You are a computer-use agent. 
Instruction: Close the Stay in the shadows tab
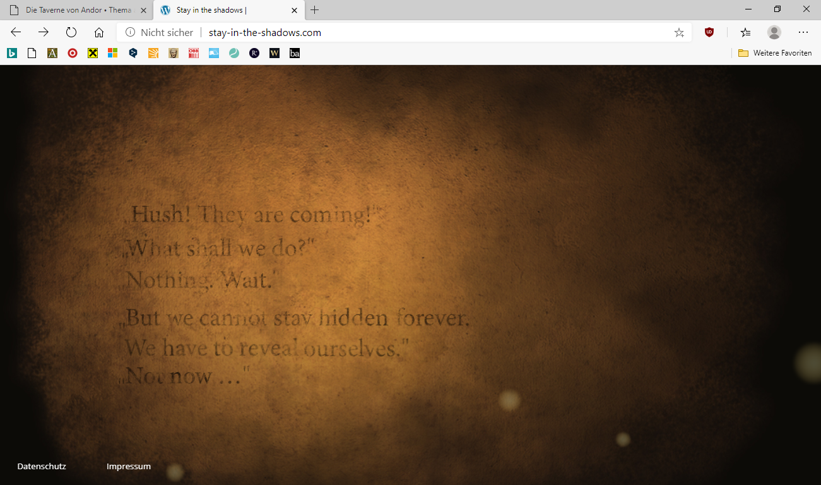pos(294,10)
